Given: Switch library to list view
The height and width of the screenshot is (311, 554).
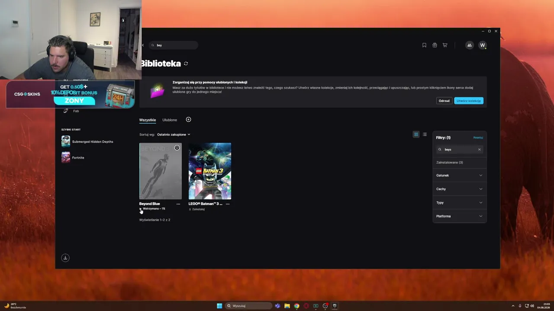Looking at the screenshot, I should (x=425, y=134).
